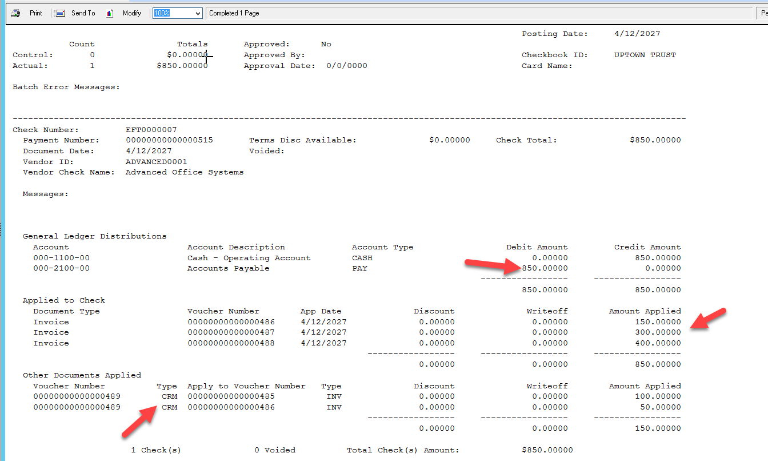Click voucher number ending 0487 invoice row
Viewport: 768px width, 461px height.
point(231,332)
